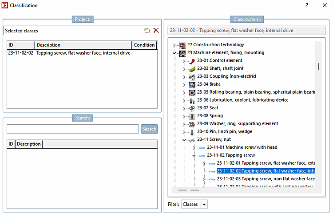This screenshot has height=213, width=333.
Task: Click the eClass icon of 23-11-02 Tapping screw
Action: point(202,155)
